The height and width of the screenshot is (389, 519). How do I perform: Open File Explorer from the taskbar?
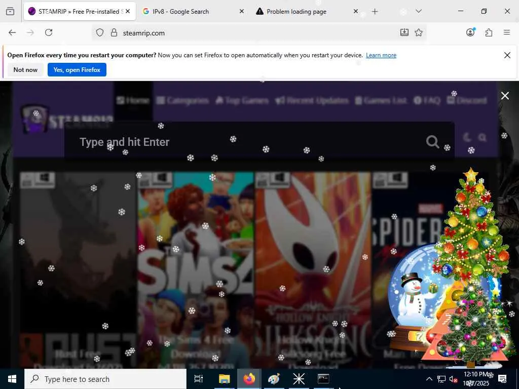pos(224,379)
